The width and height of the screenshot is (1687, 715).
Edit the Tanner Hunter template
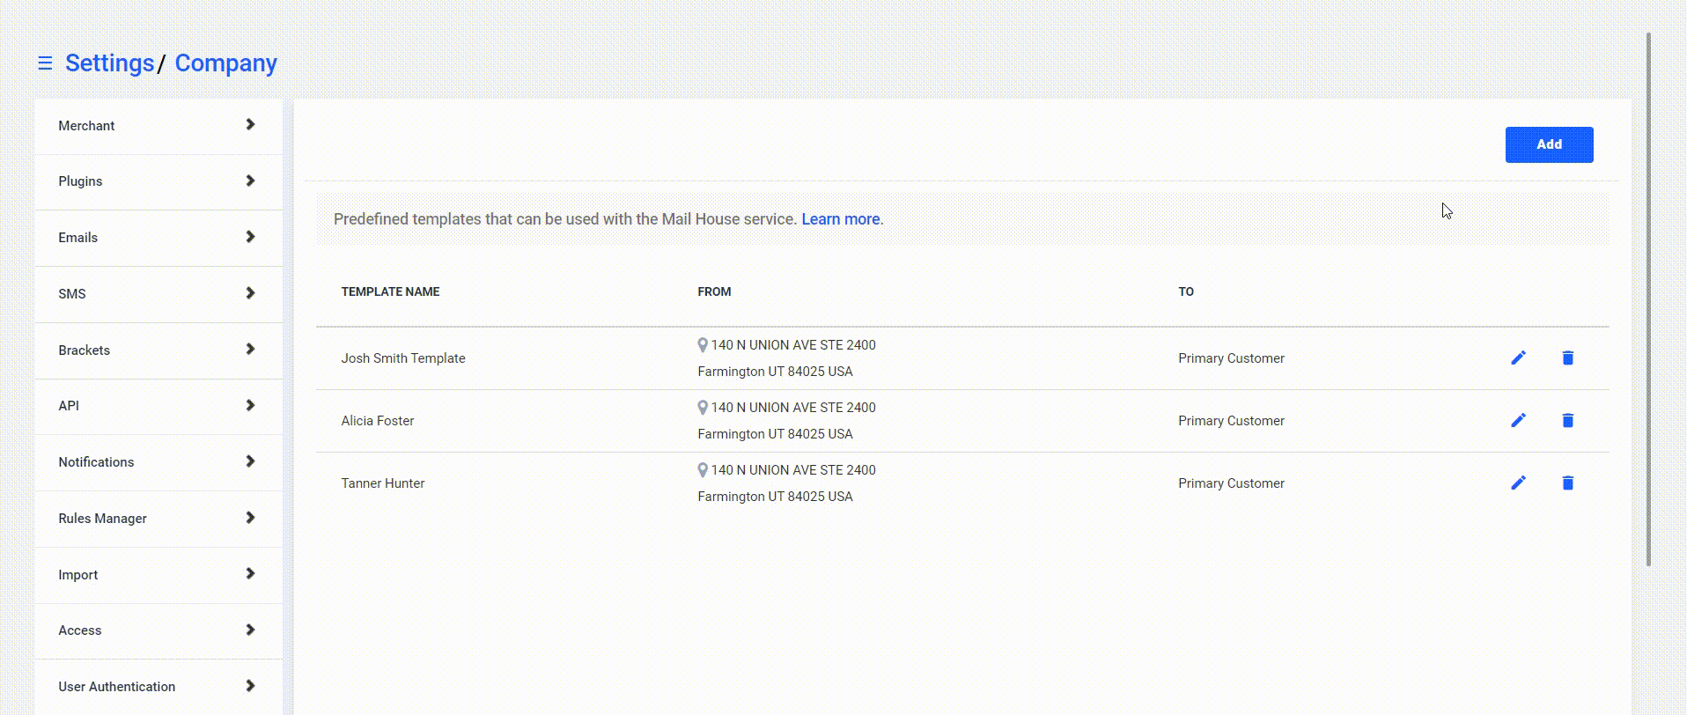(1518, 483)
